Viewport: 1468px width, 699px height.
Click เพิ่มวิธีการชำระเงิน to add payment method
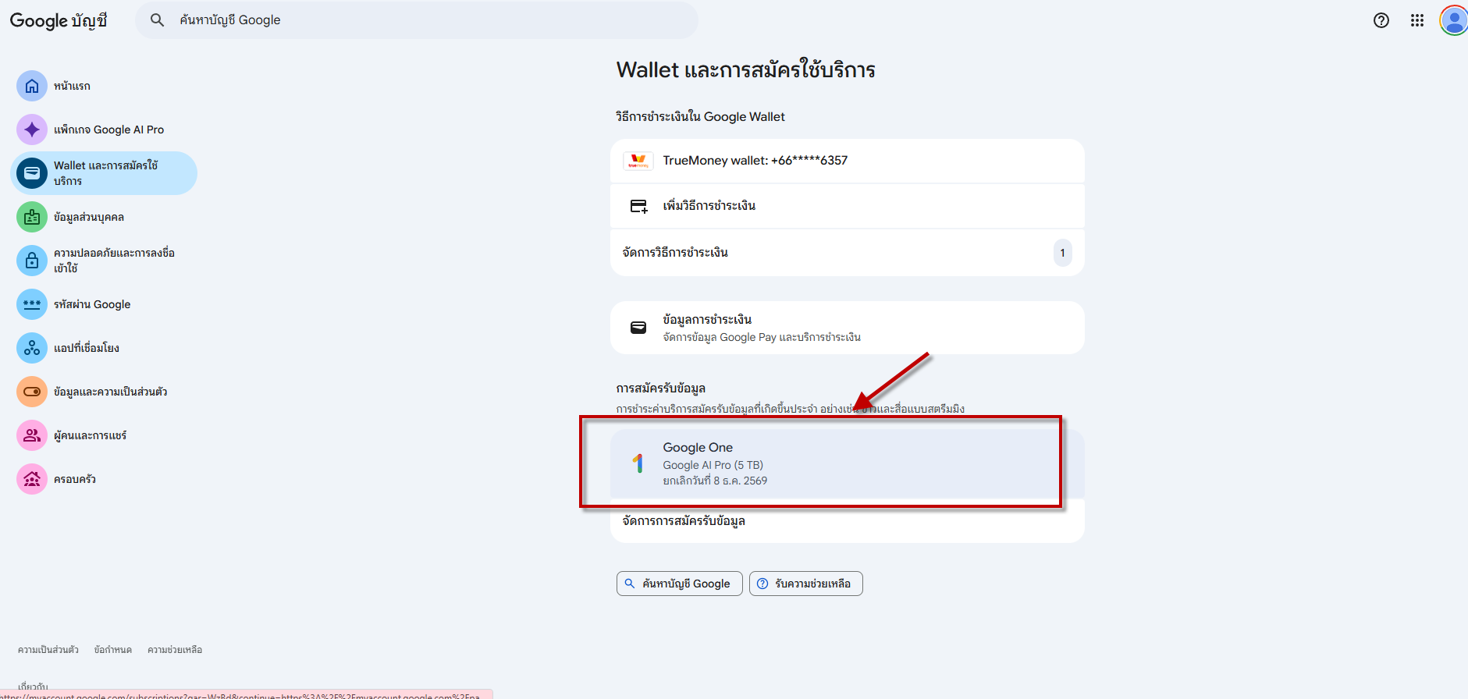coord(848,206)
